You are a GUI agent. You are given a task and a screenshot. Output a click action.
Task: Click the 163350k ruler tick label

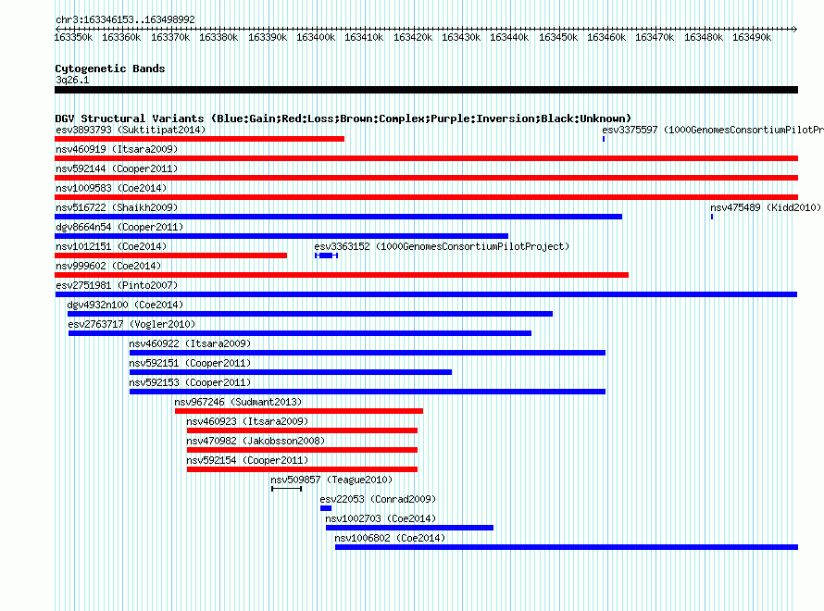coord(73,37)
